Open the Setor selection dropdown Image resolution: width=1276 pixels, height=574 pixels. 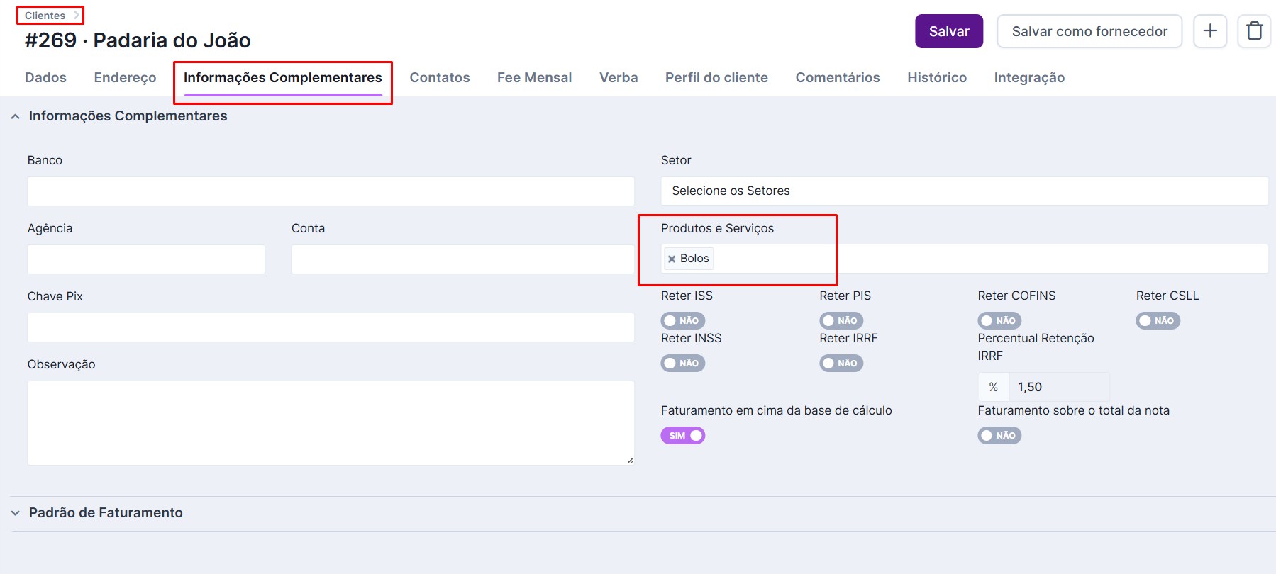pos(963,191)
